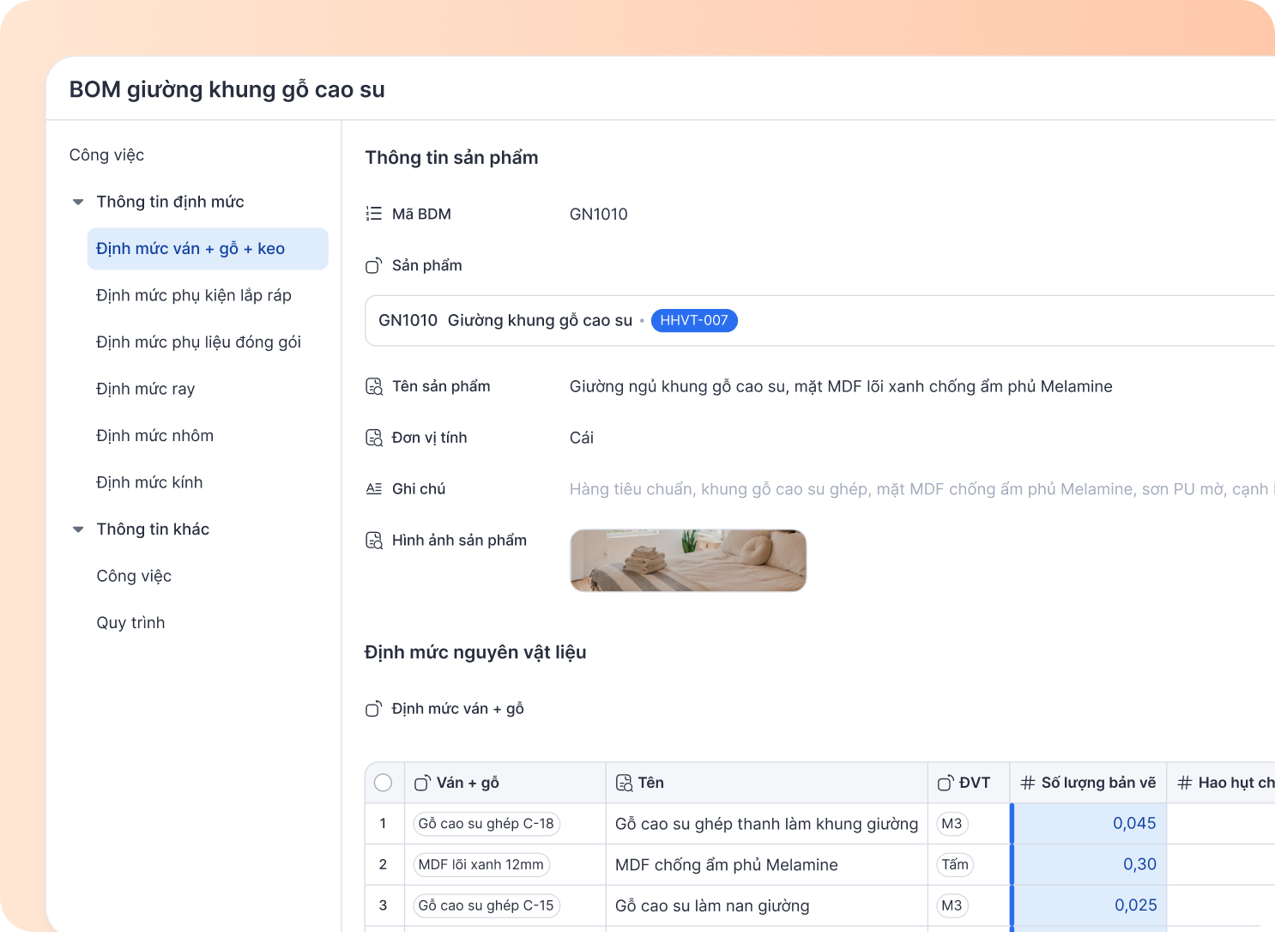Click the Sản phẩm field showing GN1010
The image size is (1275, 932).
pos(819,321)
